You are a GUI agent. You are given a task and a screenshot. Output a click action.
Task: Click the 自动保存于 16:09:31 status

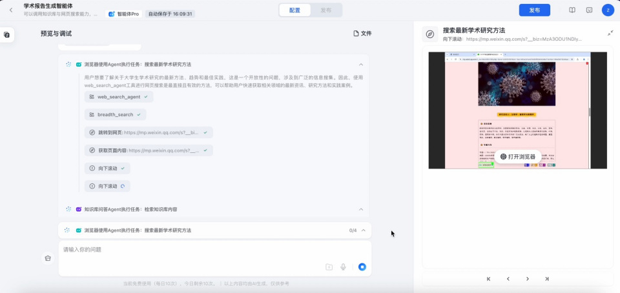(x=170, y=14)
